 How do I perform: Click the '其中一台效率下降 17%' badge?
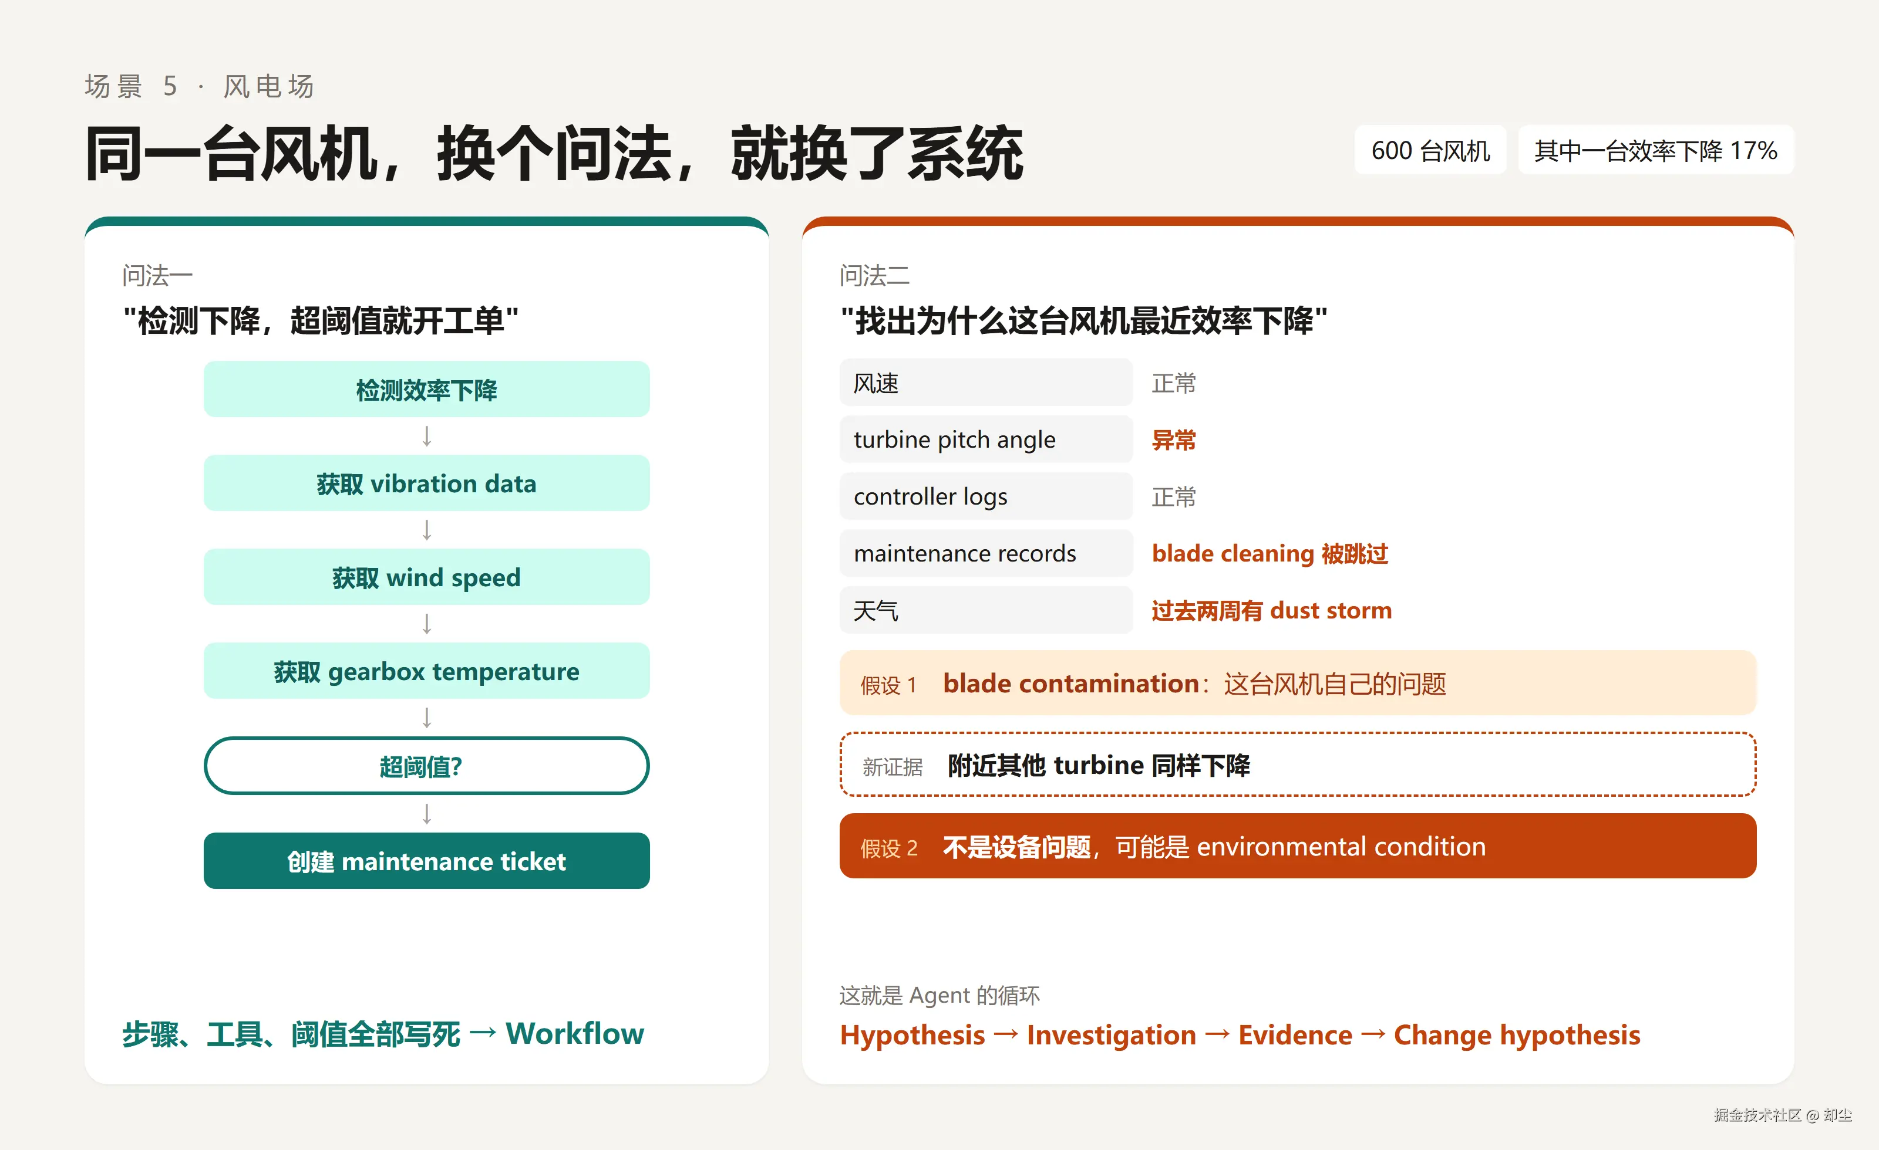pyautogui.click(x=1655, y=150)
